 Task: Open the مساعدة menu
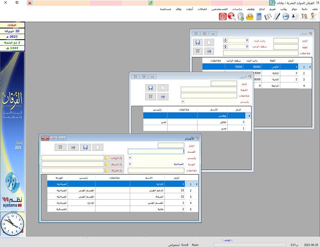pos(165,9)
